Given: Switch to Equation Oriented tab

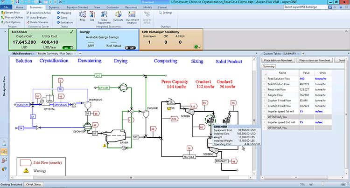Looking at the screenshot, I should point(77,7).
